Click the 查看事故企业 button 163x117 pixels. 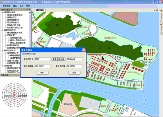(x=58, y=59)
